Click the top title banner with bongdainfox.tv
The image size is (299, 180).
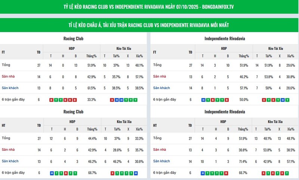(x=149, y=7)
